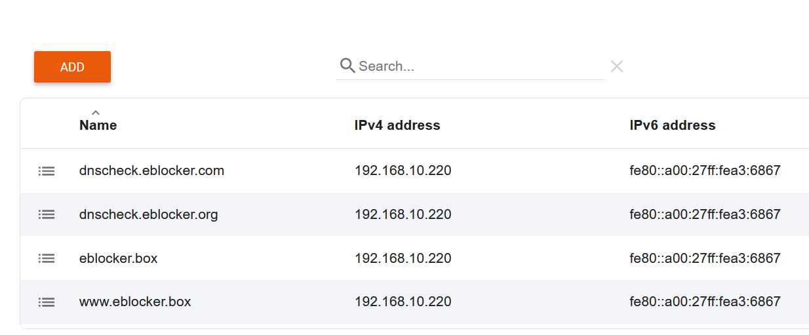Click drag-handle icon for dnscheck.eblocker.org
This screenshot has height=335, width=809.
[x=47, y=214]
